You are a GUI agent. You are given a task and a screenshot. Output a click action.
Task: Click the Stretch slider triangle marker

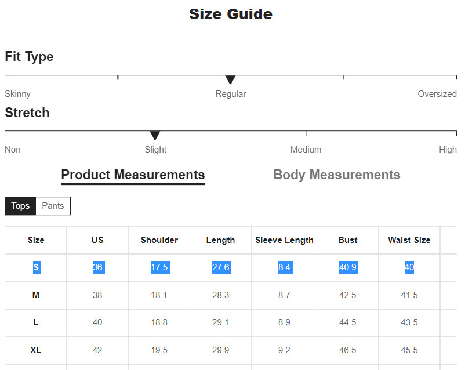click(155, 135)
